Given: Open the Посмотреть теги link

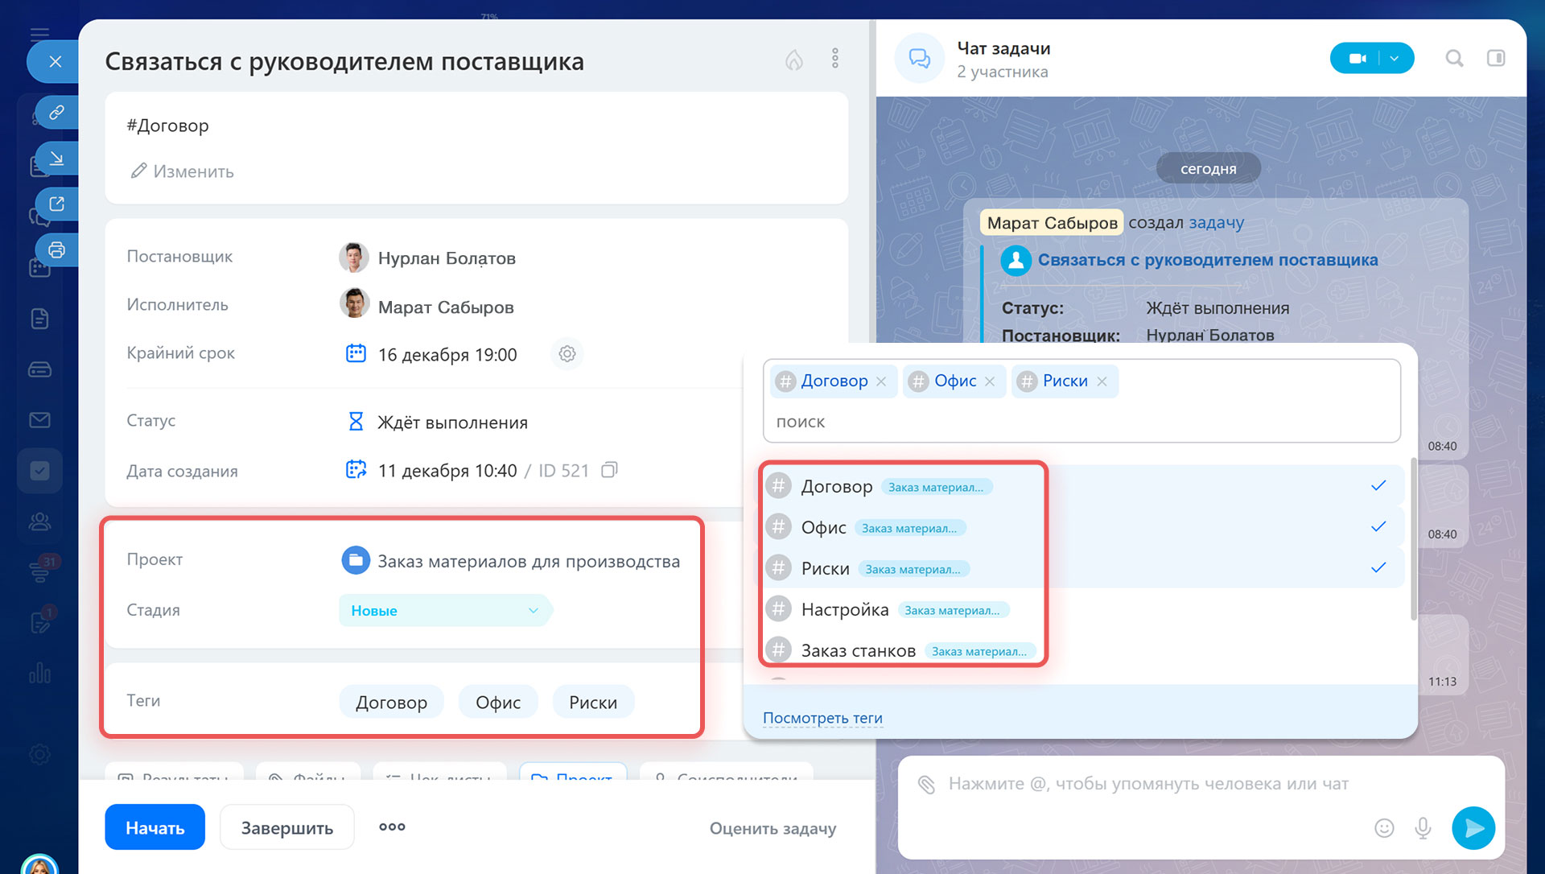Looking at the screenshot, I should point(822,718).
